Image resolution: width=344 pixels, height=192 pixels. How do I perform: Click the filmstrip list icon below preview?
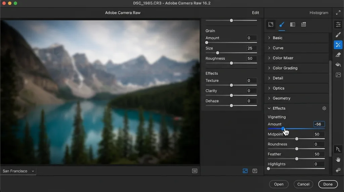pos(195,171)
